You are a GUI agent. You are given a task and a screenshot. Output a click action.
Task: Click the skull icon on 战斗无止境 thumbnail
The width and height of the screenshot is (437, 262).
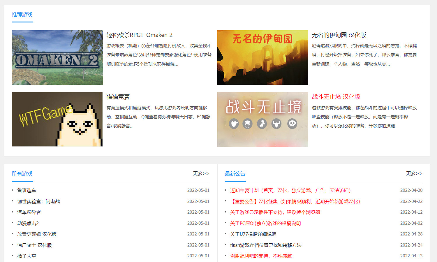tap(292, 124)
